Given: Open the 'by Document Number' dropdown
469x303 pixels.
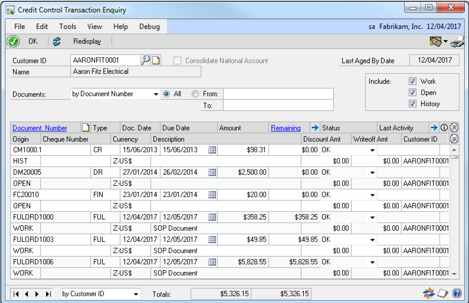Looking at the screenshot, I should click(x=156, y=94).
